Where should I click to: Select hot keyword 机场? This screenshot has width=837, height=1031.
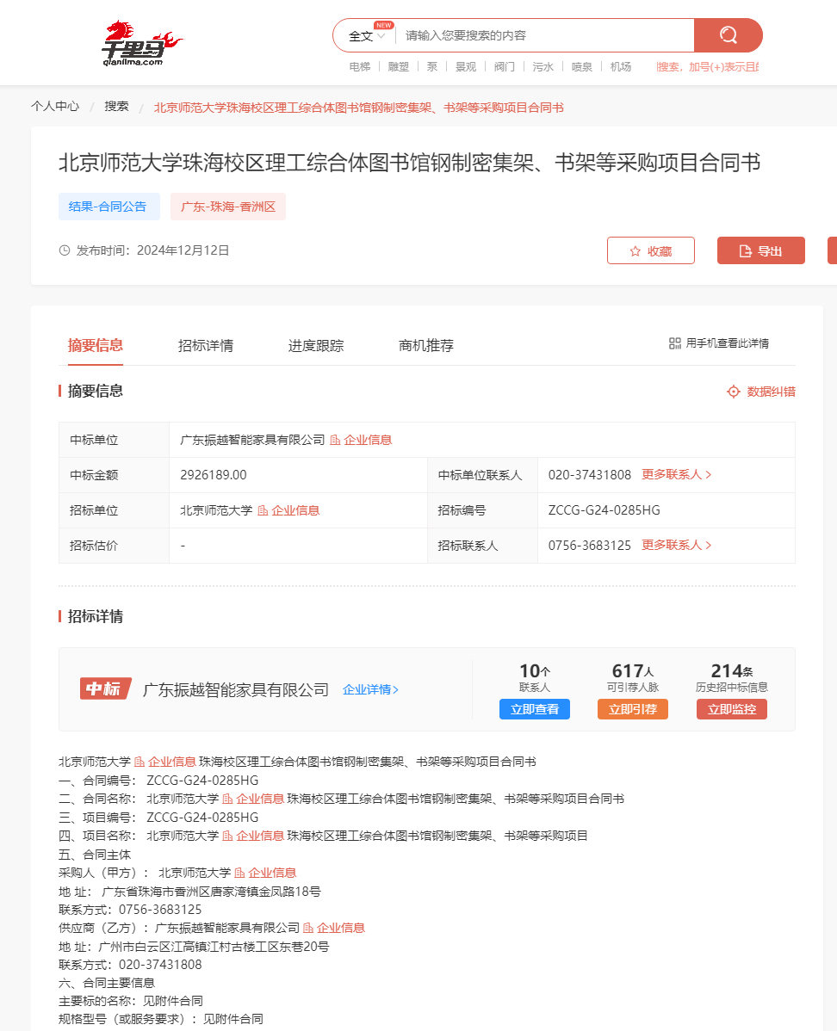pos(621,66)
